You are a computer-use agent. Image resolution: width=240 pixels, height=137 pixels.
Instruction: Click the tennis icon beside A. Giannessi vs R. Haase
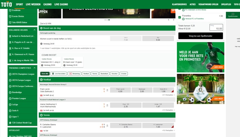10,54
